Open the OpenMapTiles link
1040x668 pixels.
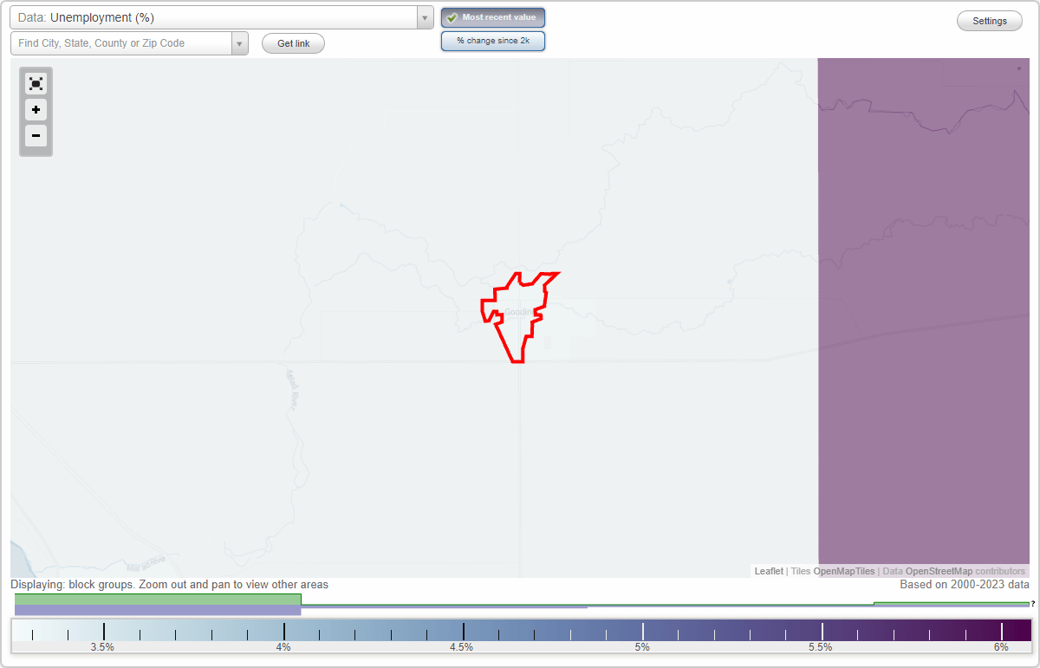(847, 571)
